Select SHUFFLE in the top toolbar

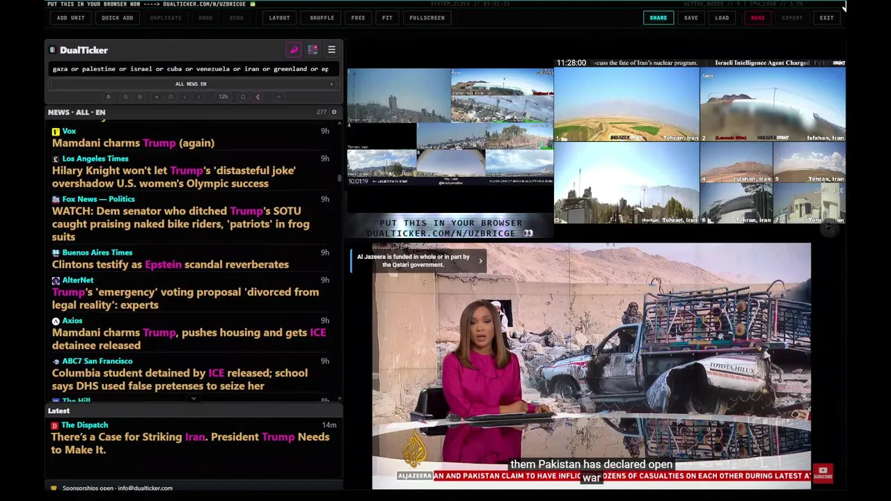pos(322,18)
